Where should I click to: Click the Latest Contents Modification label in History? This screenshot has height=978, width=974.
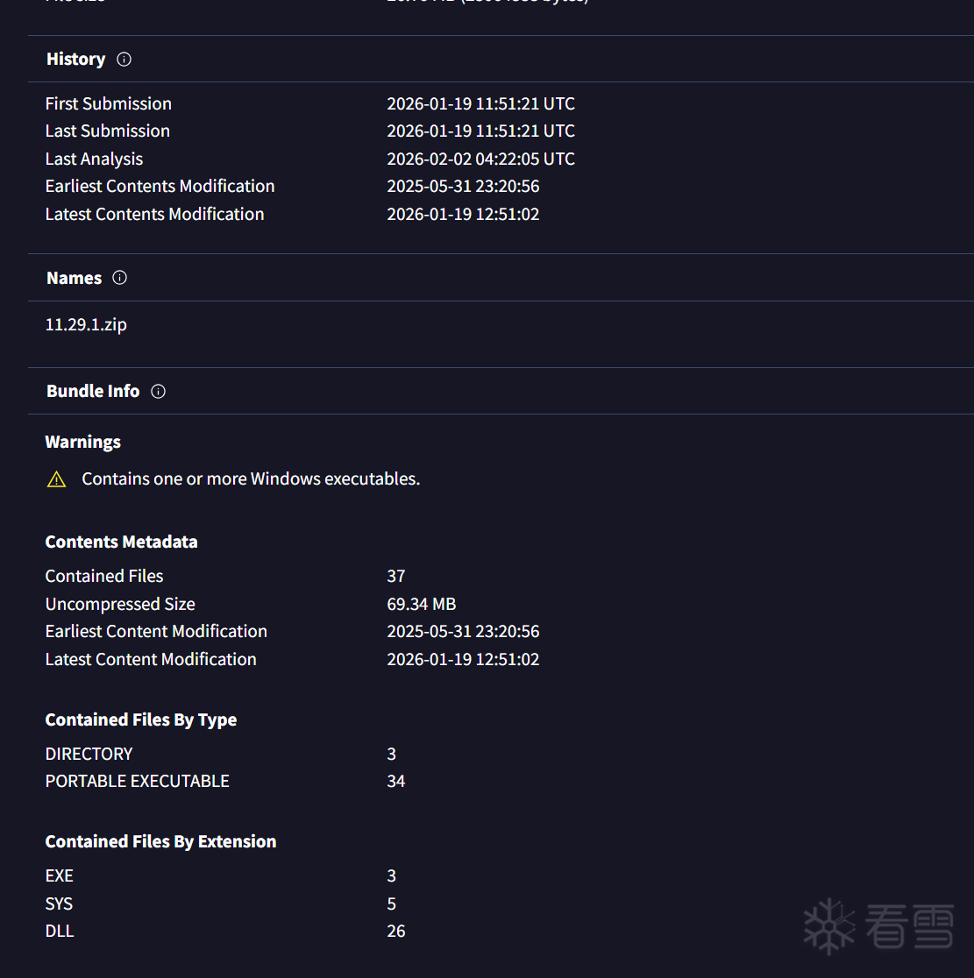(x=154, y=214)
